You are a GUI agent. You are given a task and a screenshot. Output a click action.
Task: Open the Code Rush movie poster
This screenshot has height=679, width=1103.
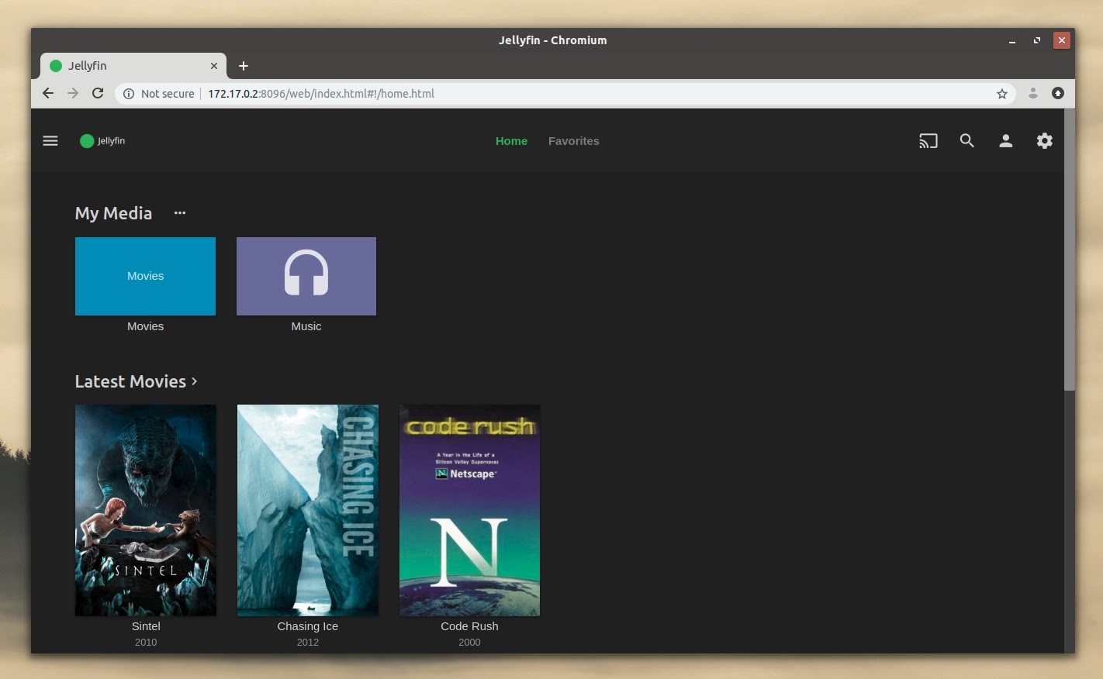[x=469, y=510]
